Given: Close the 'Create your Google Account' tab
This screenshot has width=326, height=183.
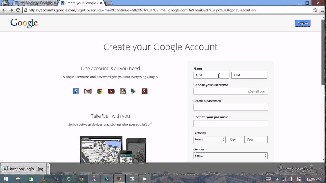Looking at the screenshot, I should pos(101,3).
